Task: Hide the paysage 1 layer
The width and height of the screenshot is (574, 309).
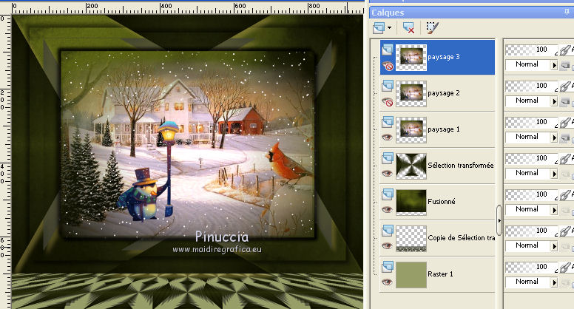Action: [387, 137]
